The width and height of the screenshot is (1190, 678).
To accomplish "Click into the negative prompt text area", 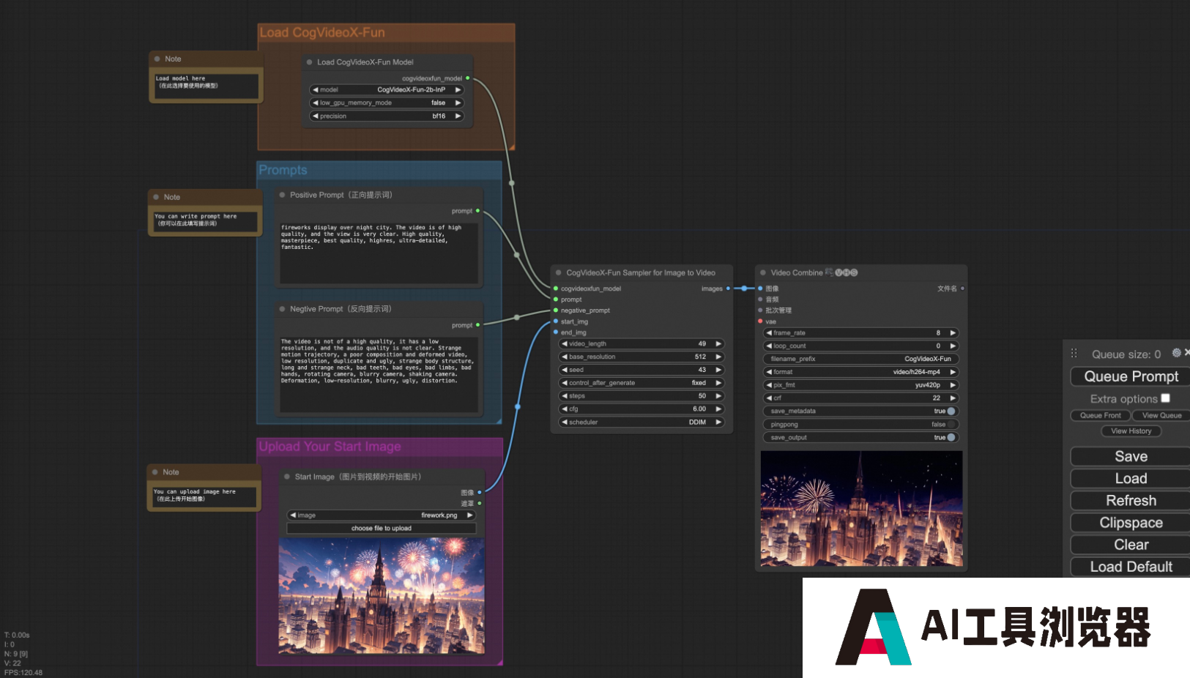I will pos(379,375).
